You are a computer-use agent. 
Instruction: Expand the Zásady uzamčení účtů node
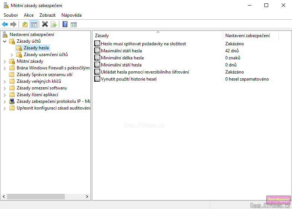12,55
